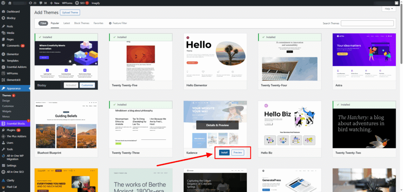Switch to the Block Themes tab
Screen dimensions: 403x192
82,23
